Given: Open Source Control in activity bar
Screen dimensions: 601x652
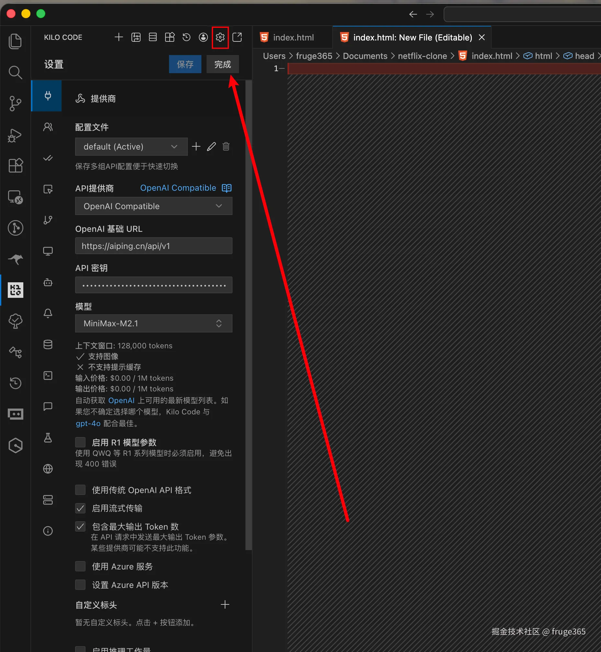Looking at the screenshot, I should click(15, 104).
